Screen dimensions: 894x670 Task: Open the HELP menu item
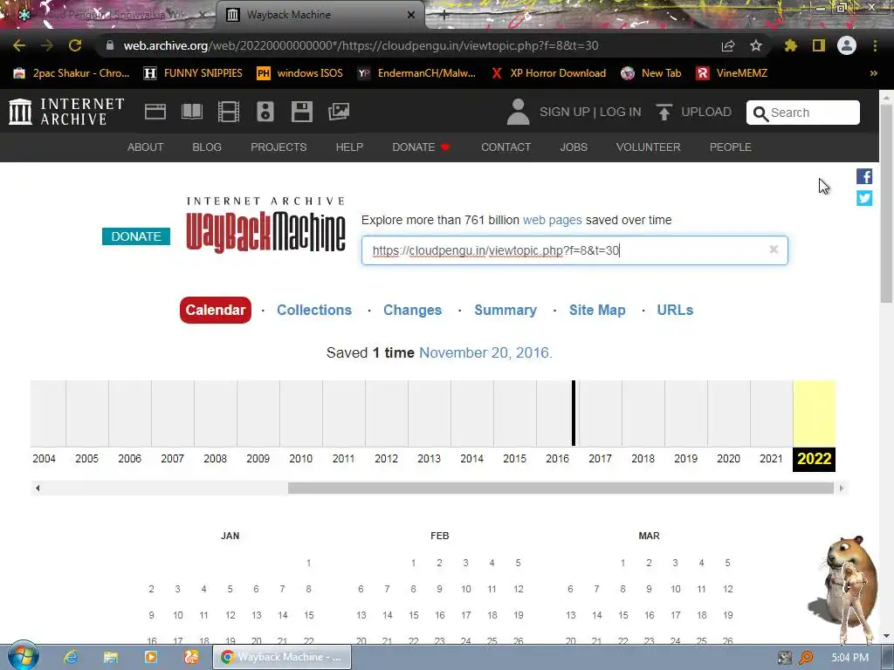(x=349, y=147)
